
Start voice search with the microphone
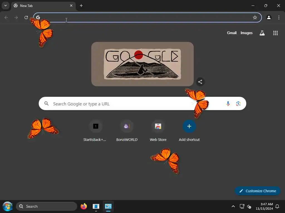pos(228,103)
